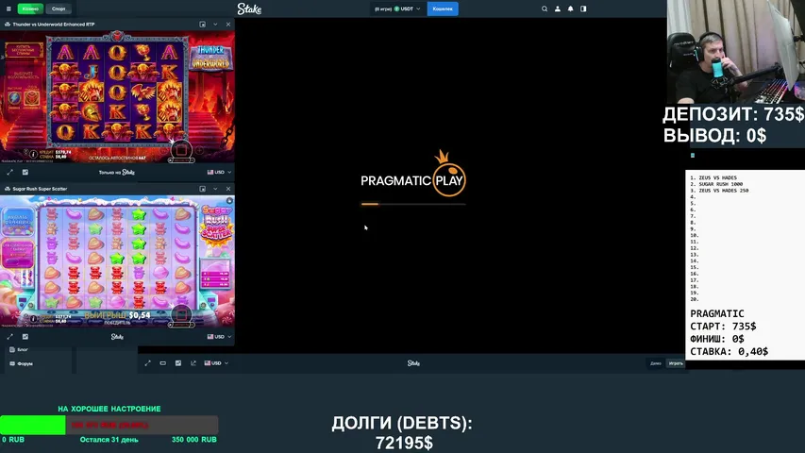Click the Stake logo in main game bar

point(413,363)
